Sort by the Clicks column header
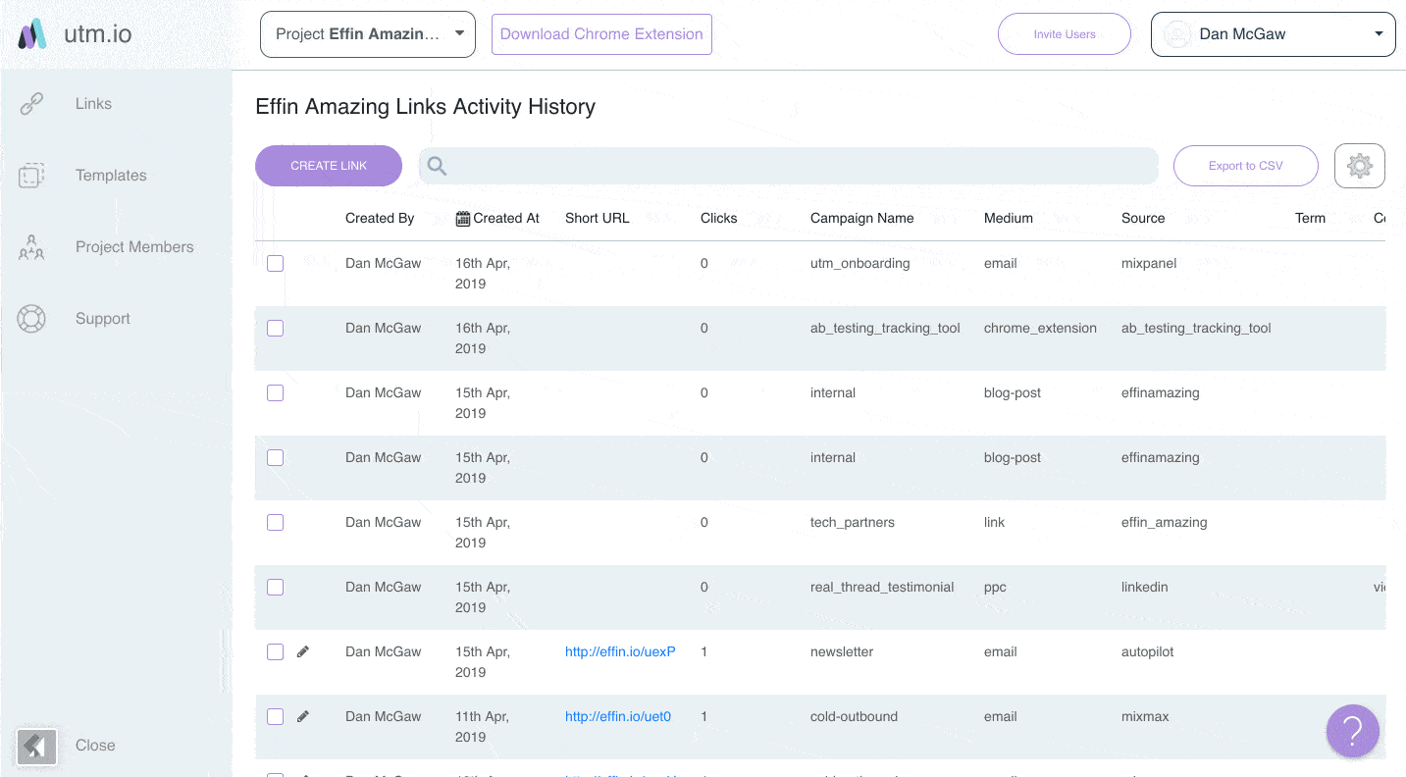The width and height of the screenshot is (1406, 777). click(x=719, y=218)
